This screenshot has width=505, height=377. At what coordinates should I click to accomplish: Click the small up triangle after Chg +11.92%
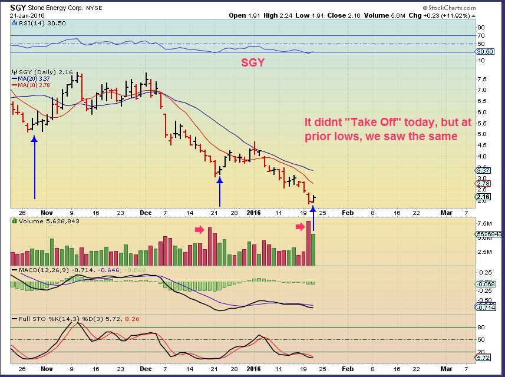click(x=473, y=16)
